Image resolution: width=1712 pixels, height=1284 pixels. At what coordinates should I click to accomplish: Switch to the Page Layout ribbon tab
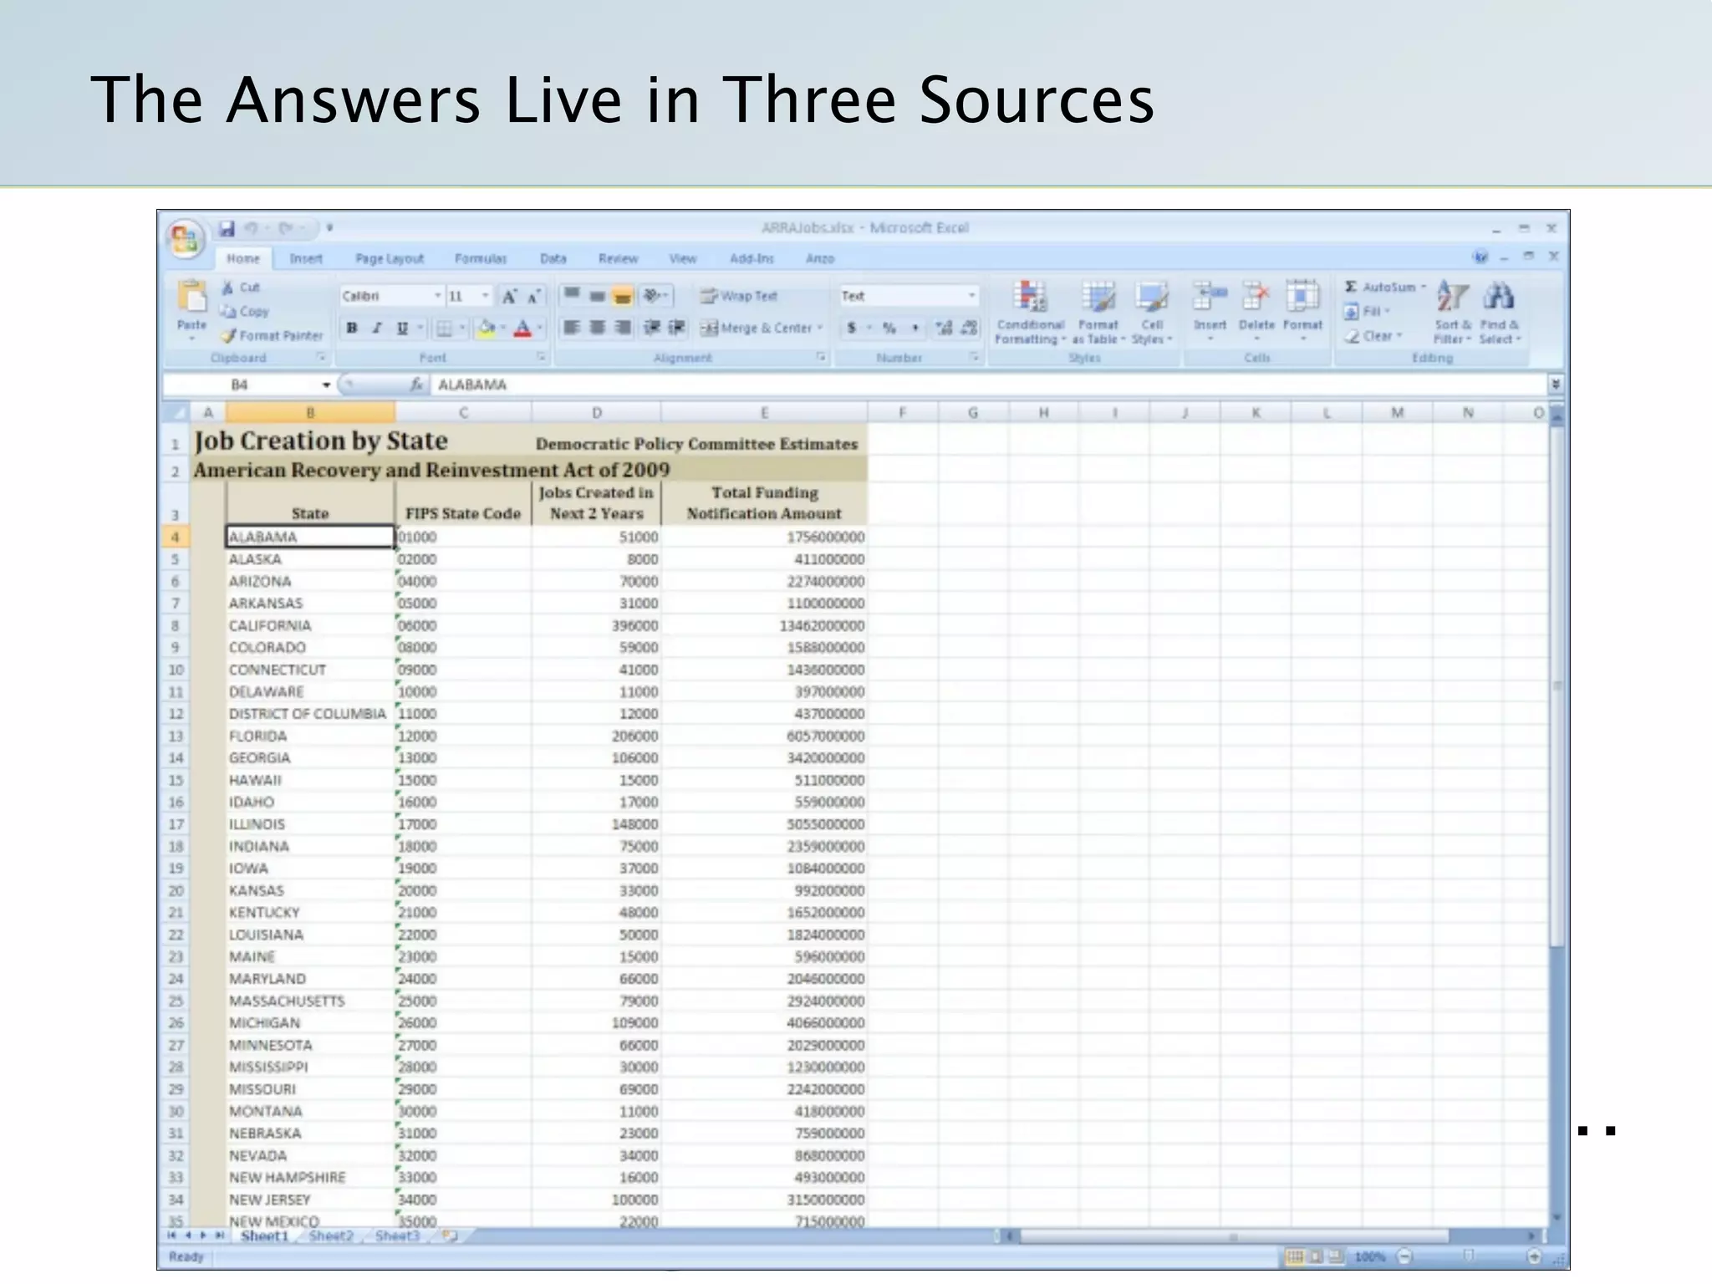390,259
